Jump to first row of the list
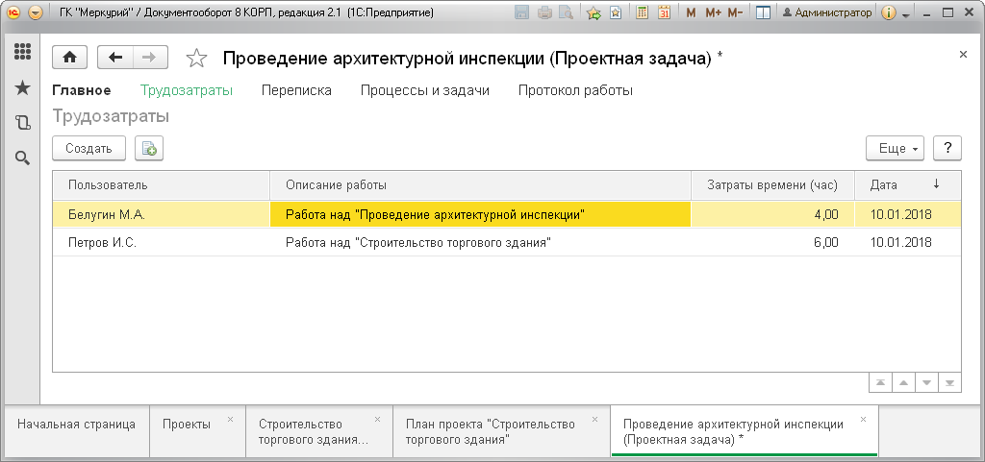Image resolution: width=985 pixels, height=462 pixels. [x=880, y=383]
